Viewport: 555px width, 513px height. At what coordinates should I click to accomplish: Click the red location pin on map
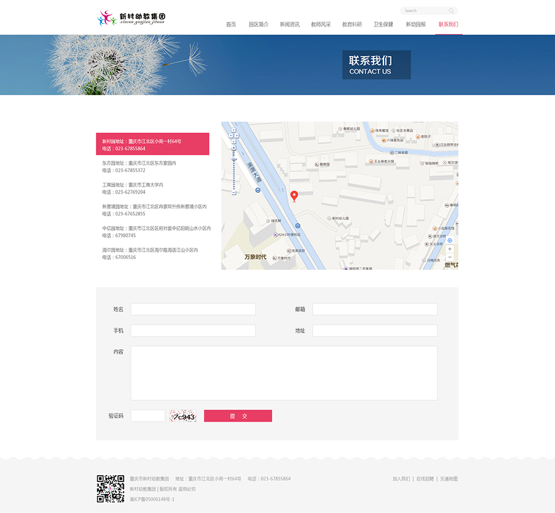(294, 196)
